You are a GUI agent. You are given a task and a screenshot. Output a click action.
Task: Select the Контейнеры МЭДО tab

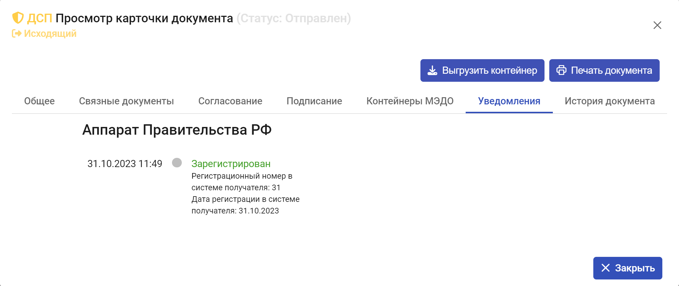(410, 101)
